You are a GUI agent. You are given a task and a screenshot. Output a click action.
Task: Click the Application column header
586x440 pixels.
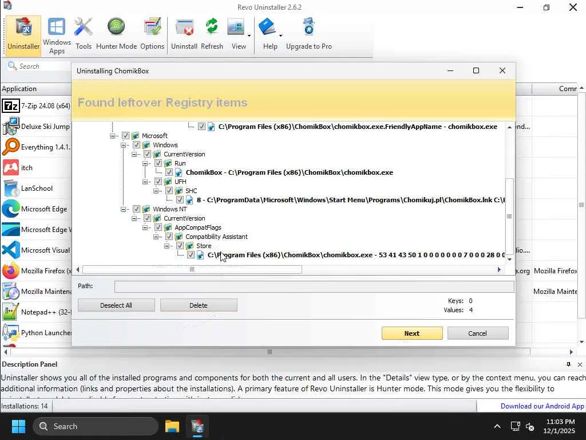pos(36,89)
